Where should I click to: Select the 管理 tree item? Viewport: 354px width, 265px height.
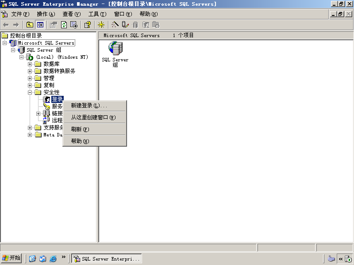point(49,78)
